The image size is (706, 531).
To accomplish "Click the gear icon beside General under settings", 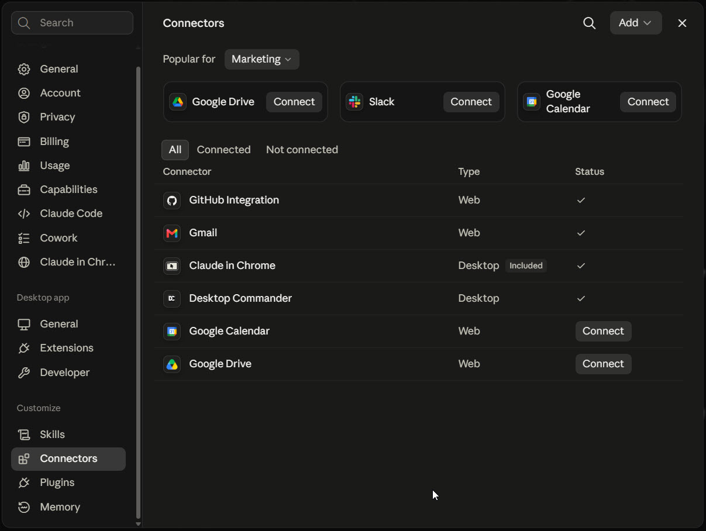I will pos(24,69).
